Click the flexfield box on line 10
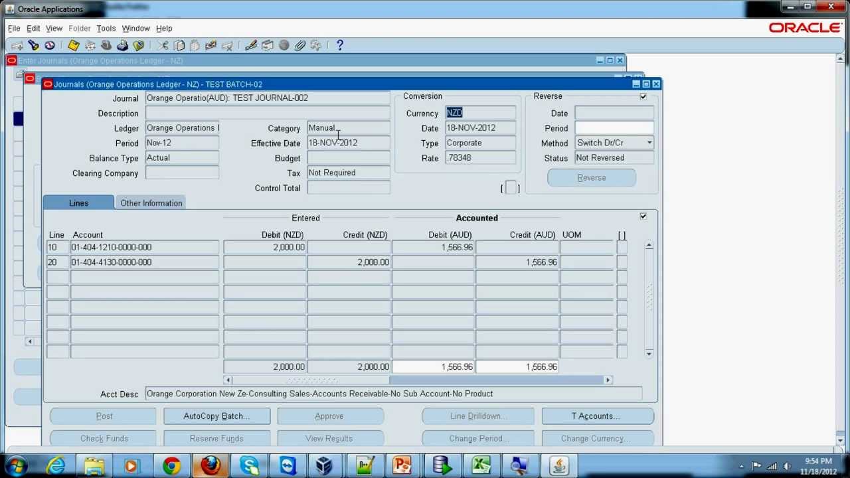This screenshot has height=478, width=850. (622, 247)
